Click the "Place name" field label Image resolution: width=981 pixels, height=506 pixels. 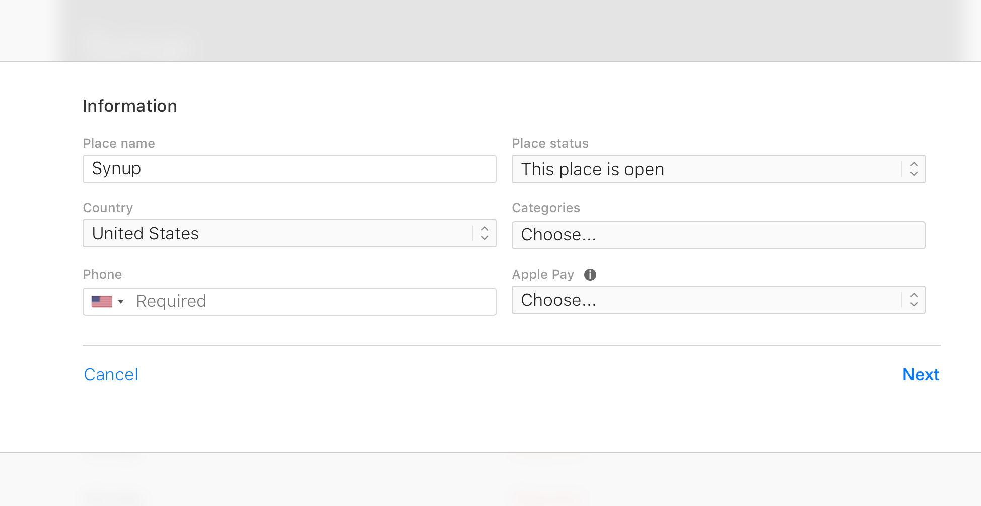point(119,144)
